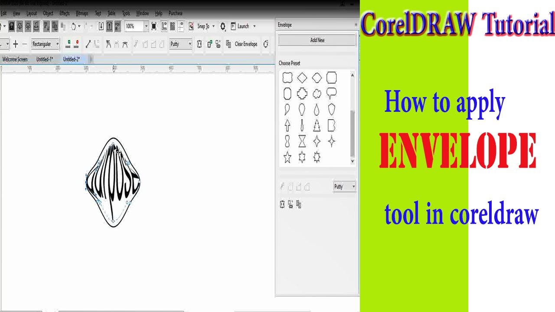Toggle the Show grid icon
Screen dimensions: 555x312
(173, 26)
